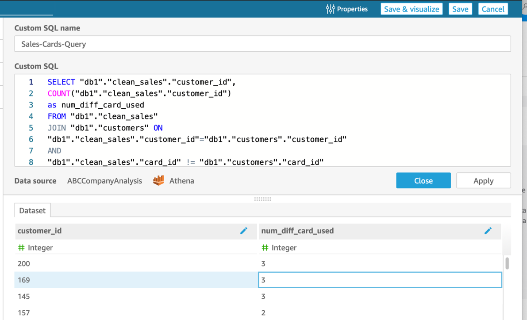
Task: Cancel the dataset editing
Action: 493,9
